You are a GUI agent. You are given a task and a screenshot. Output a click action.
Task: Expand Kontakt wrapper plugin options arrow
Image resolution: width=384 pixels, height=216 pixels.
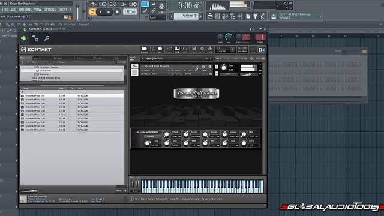point(20,29)
